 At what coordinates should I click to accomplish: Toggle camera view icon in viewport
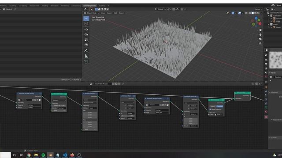(260, 39)
